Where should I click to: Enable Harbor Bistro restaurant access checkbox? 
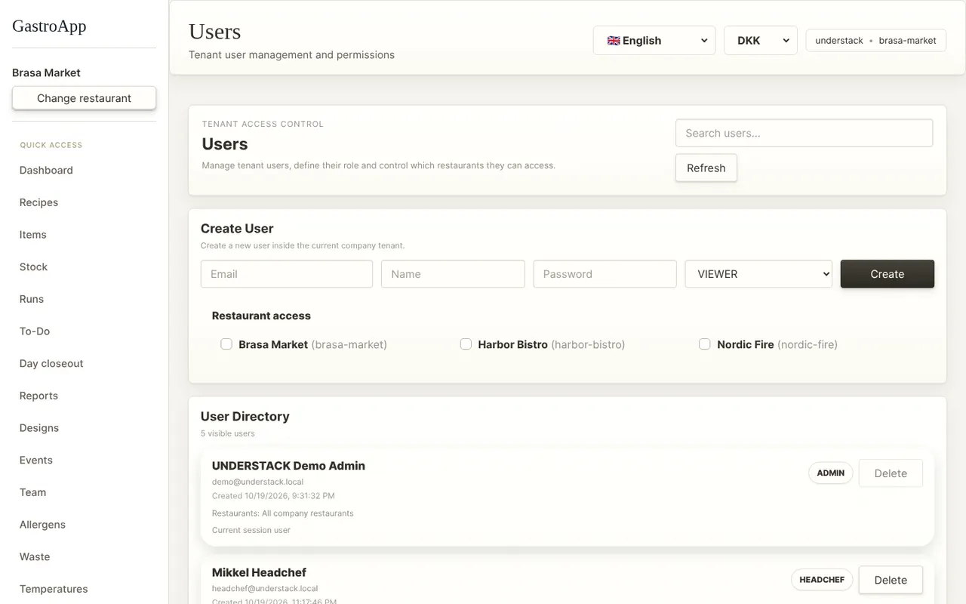(x=466, y=344)
